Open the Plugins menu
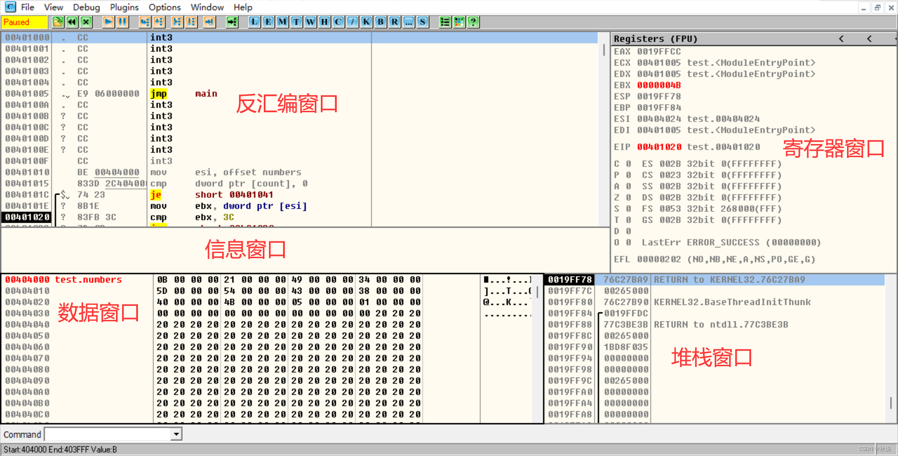The height and width of the screenshot is (456, 898). [124, 7]
